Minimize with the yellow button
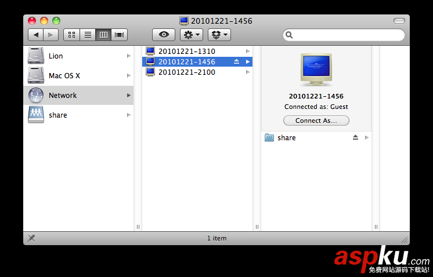Viewport: 433px width, 277px height. pyautogui.click(x=44, y=21)
